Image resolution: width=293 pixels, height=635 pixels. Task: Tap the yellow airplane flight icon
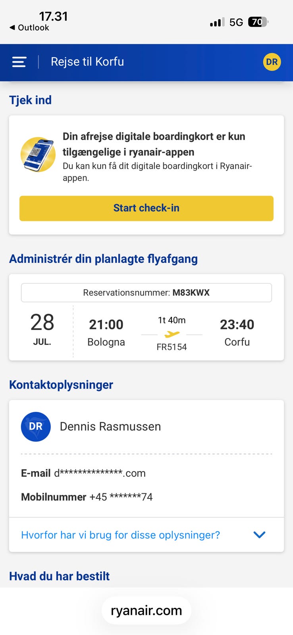click(x=172, y=335)
